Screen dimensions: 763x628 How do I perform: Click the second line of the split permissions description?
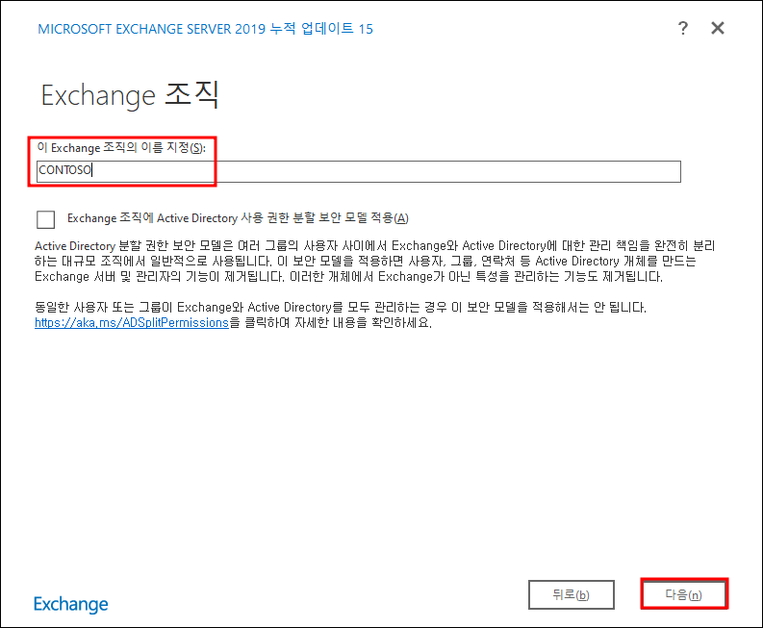point(374,262)
